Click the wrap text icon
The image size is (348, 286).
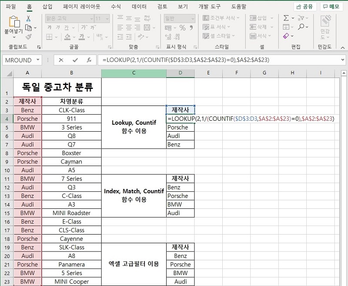147,18
